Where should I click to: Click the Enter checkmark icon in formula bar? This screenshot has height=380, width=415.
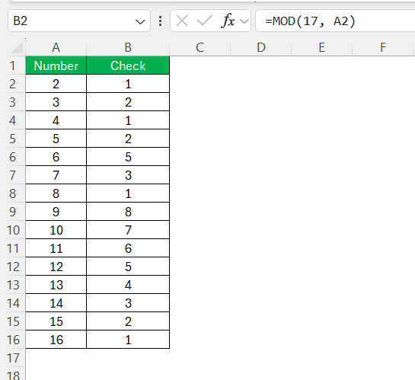pos(205,21)
